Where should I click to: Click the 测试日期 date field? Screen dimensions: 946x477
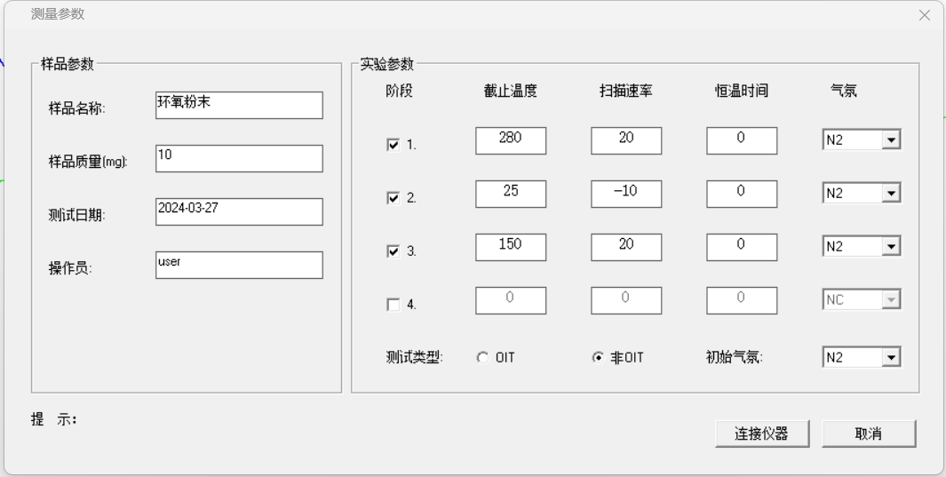(238, 211)
